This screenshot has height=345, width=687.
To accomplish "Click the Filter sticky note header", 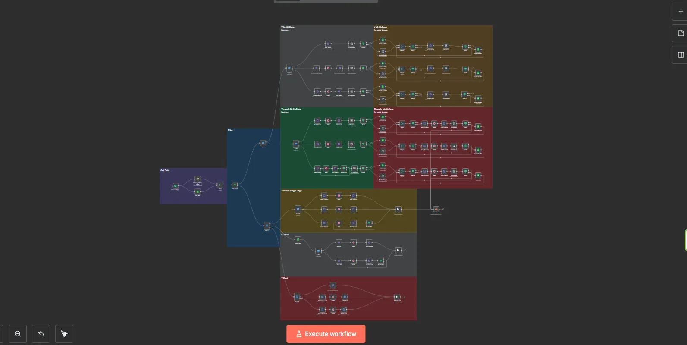I will pyautogui.click(x=230, y=130).
